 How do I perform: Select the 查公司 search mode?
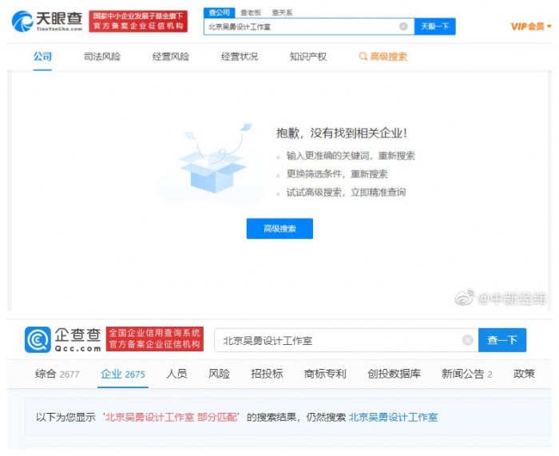coord(220,13)
